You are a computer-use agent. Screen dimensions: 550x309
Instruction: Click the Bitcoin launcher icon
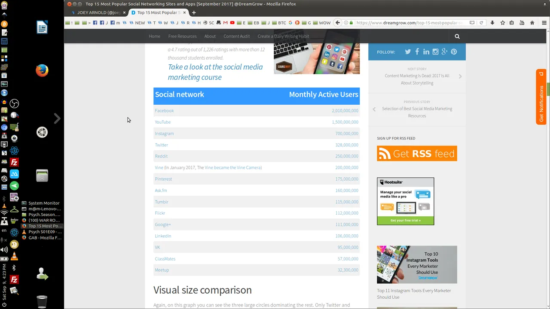tap(4, 24)
